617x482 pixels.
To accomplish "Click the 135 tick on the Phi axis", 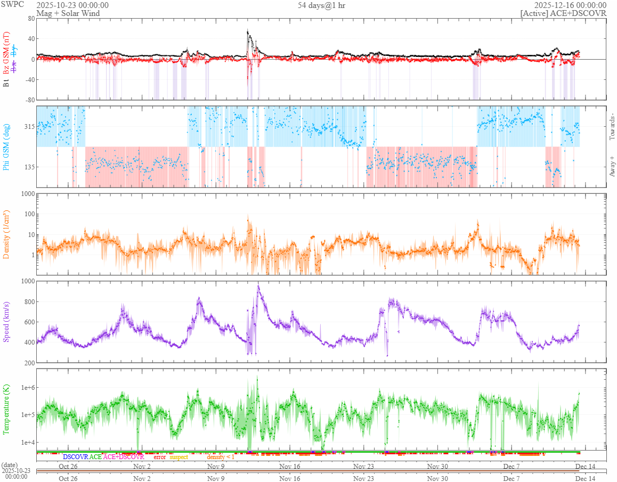I will point(30,167).
